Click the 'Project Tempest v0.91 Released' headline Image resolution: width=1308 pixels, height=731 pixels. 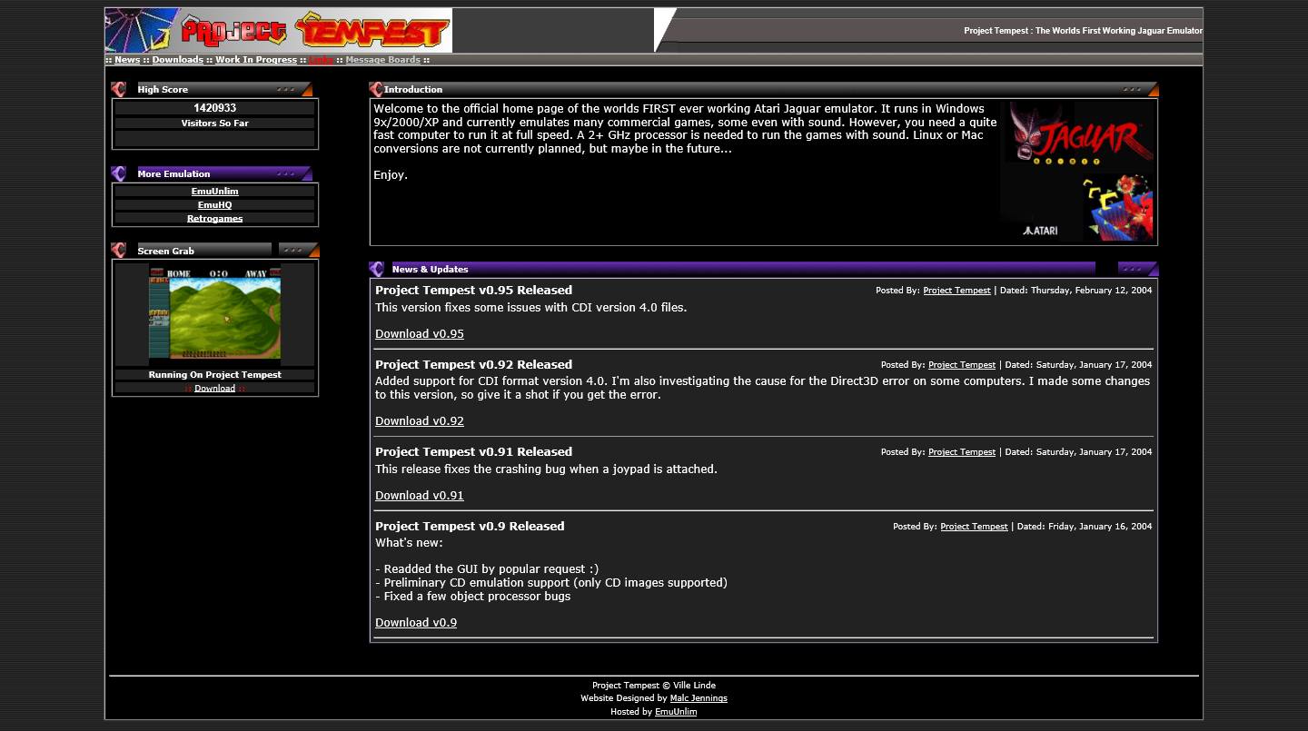[x=473, y=452]
